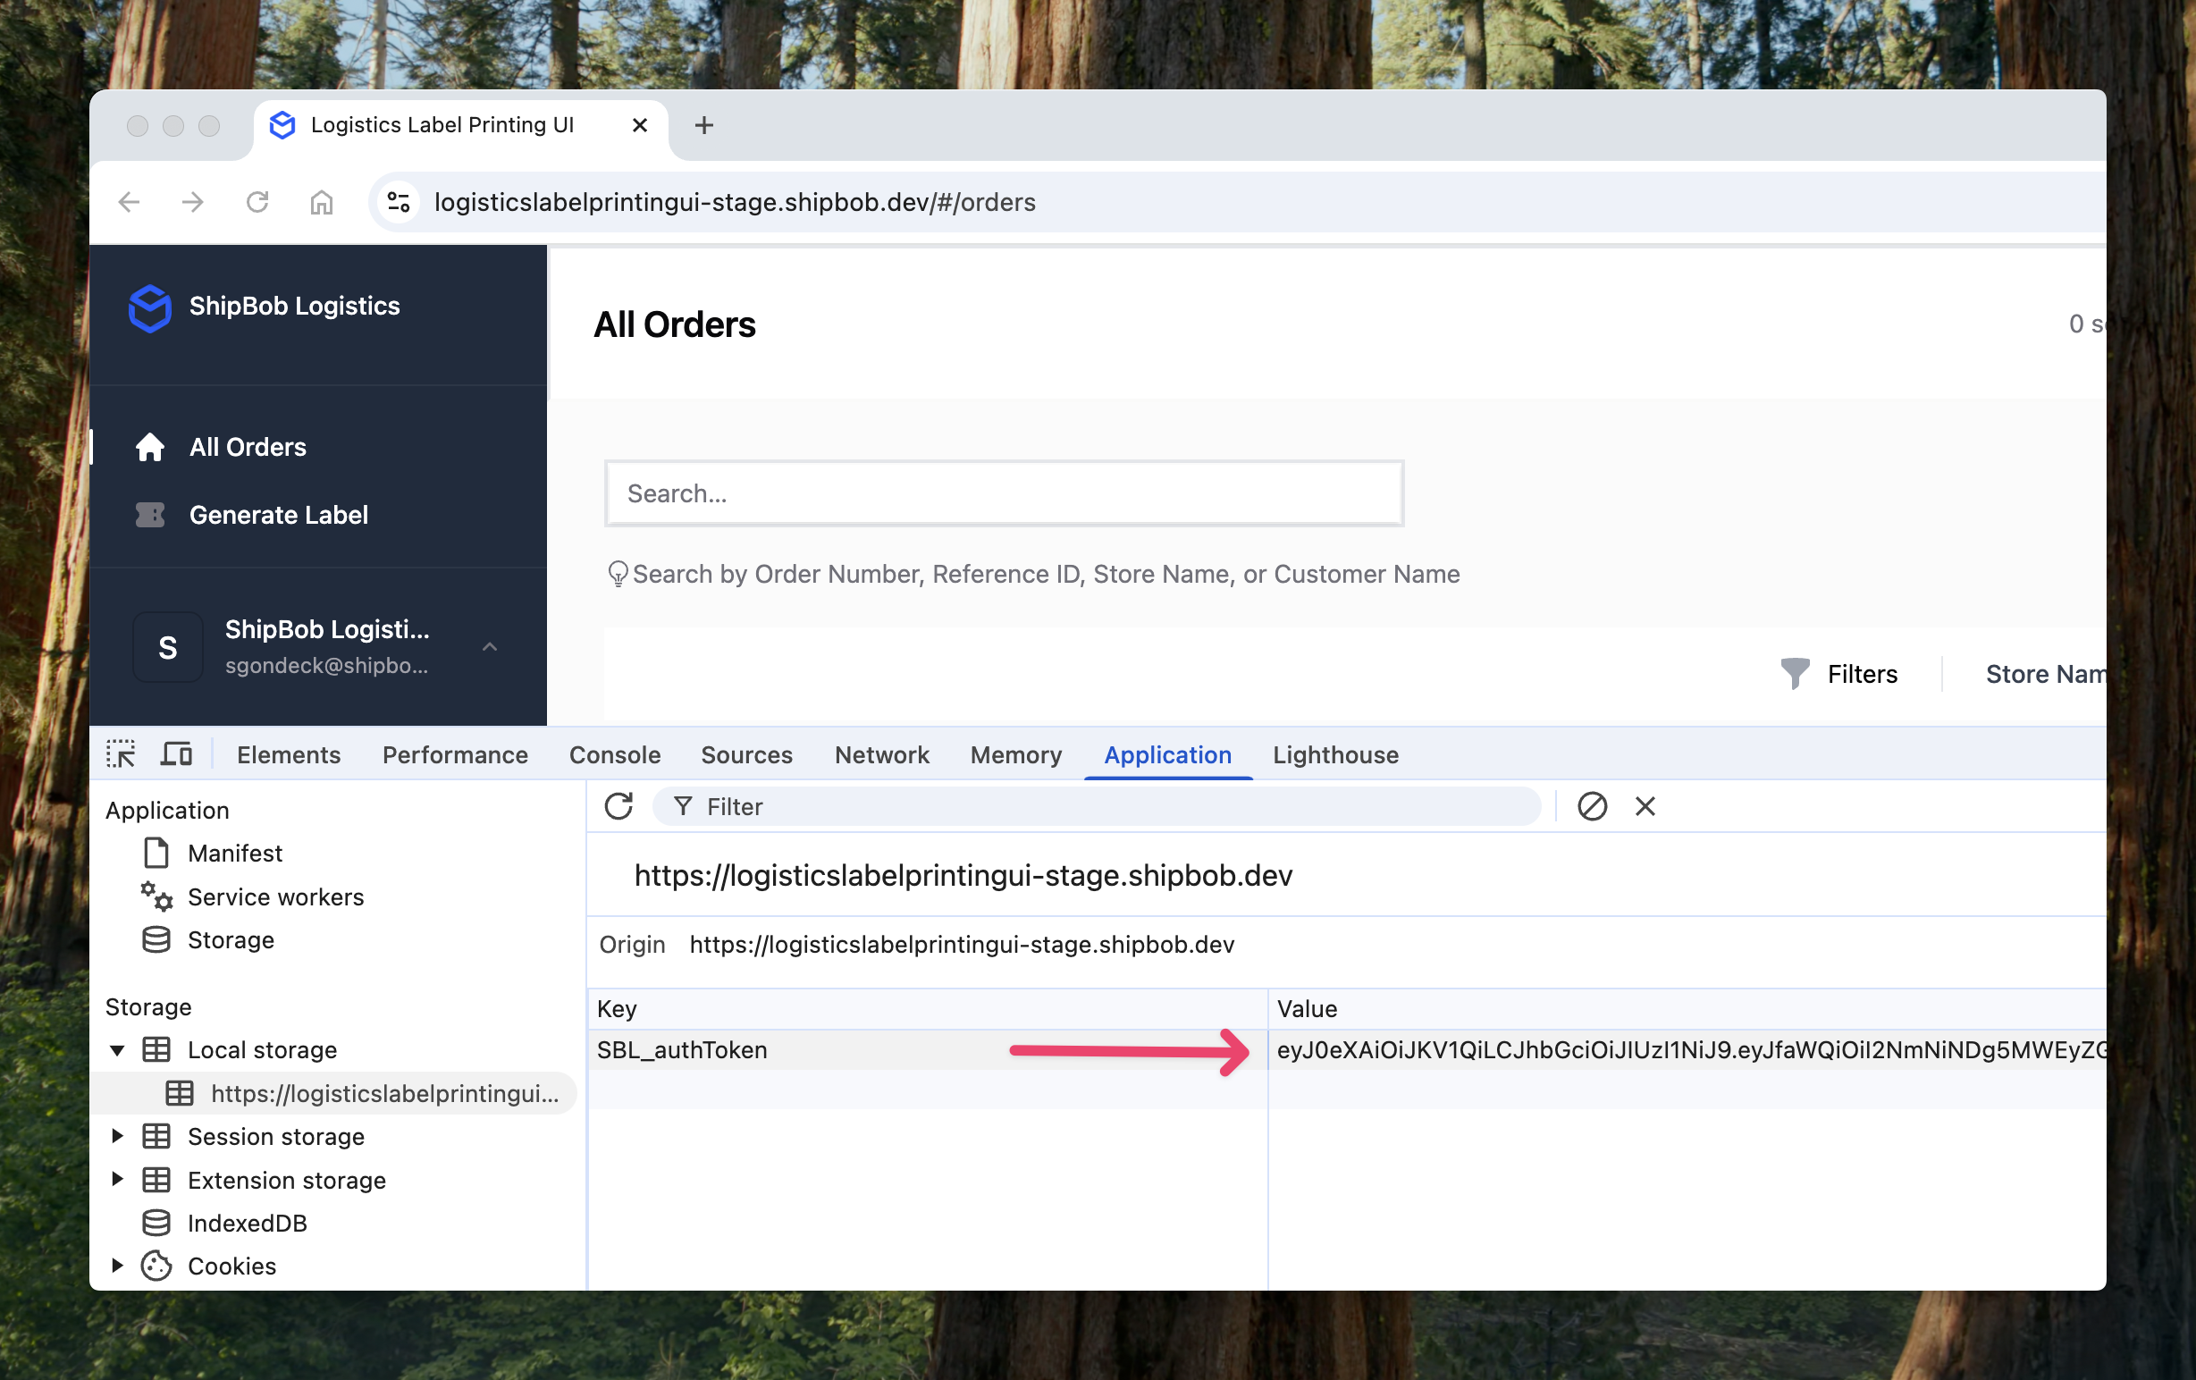Expand the Session storage tree node
The width and height of the screenshot is (2196, 1380).
tap(118, 1137)
